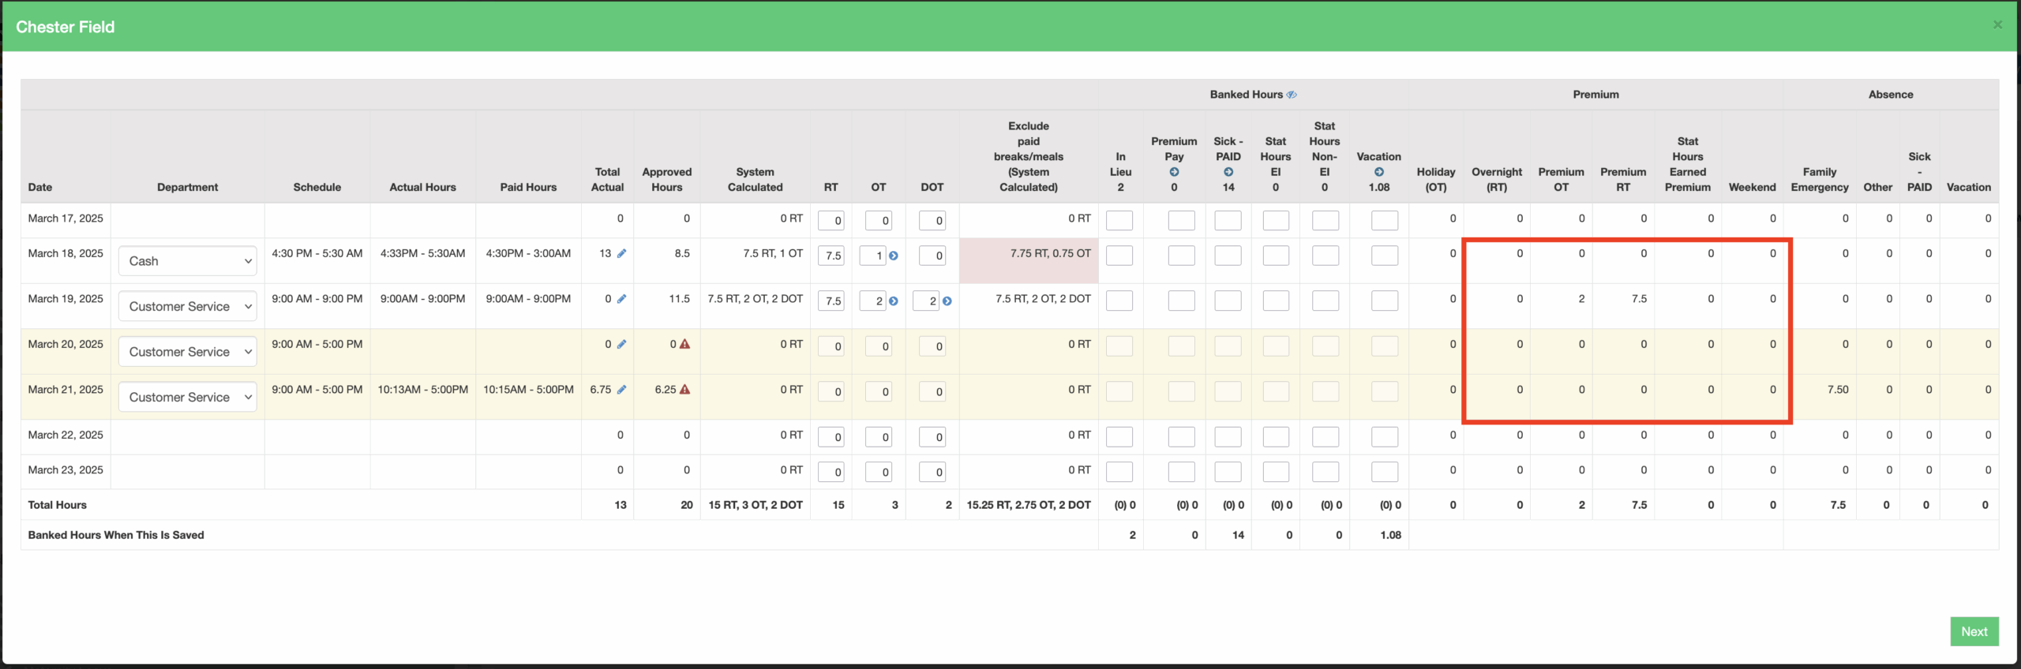This screenshot has width=2021, height=669.
Task: Click DOT input field for March 23
Action: point(932,473)
